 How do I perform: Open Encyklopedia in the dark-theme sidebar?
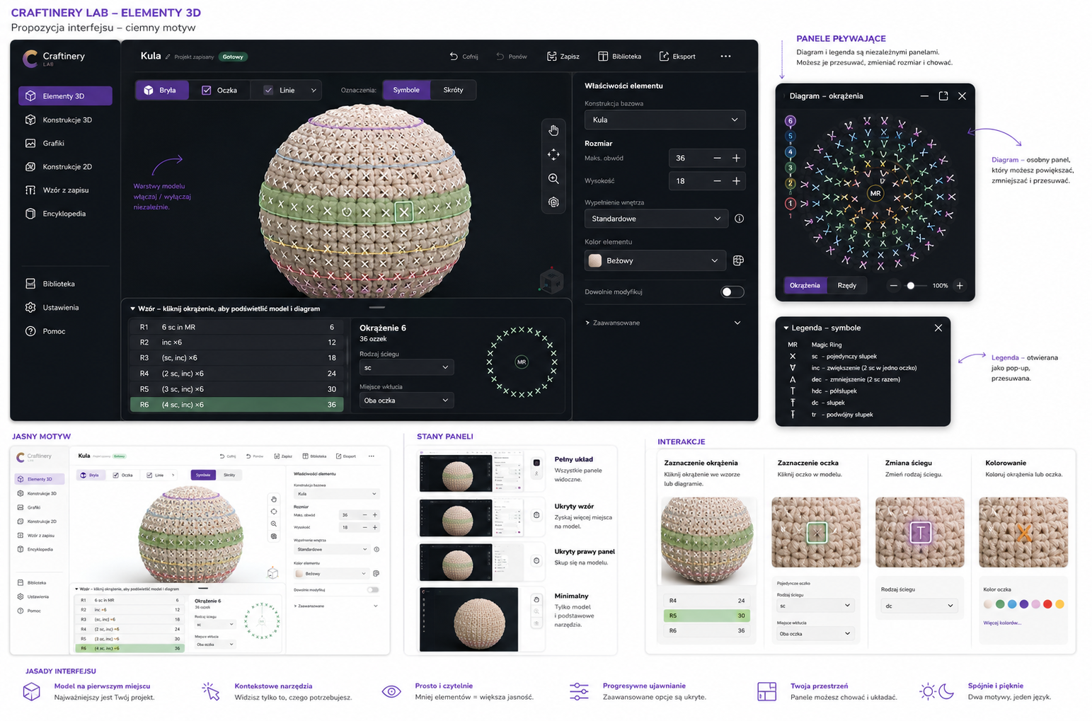64,214
